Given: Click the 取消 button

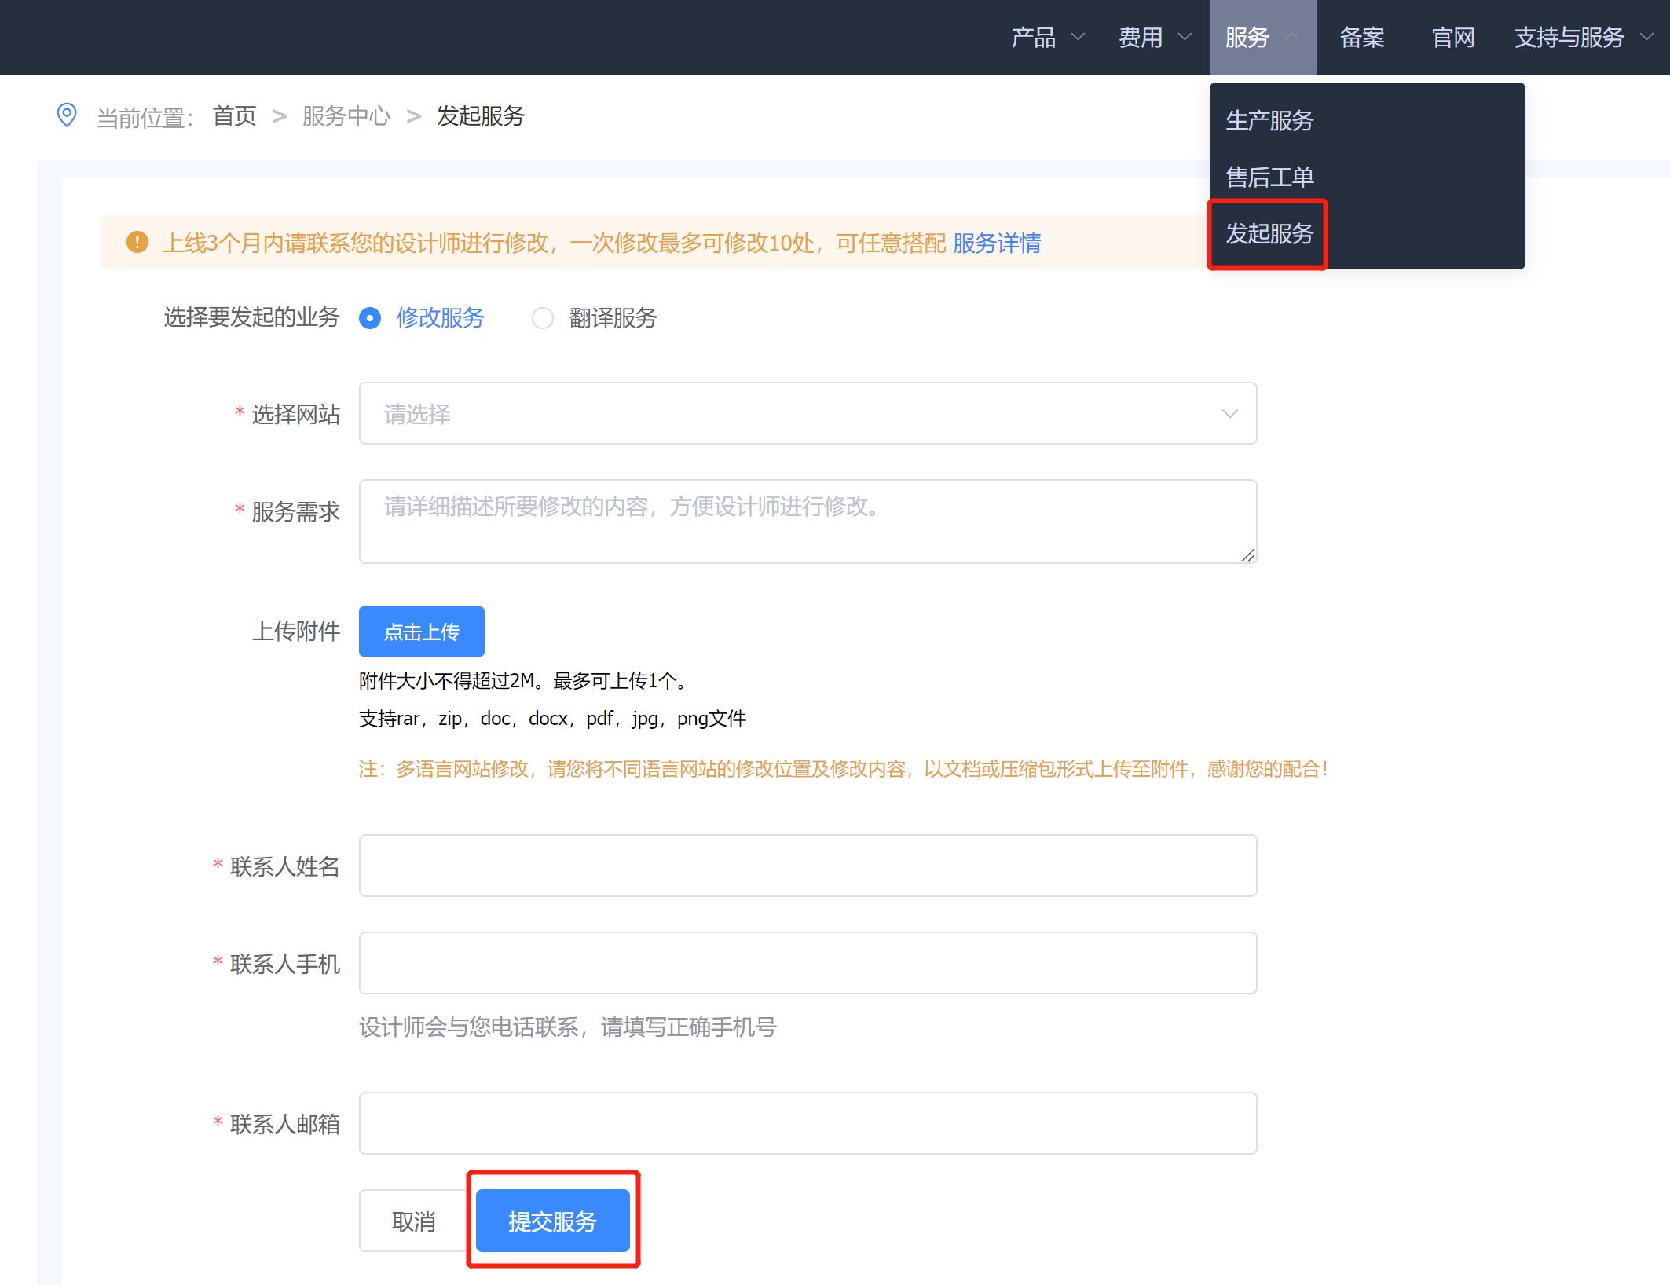Looking at the screenshot, I should coord(414,1221).
